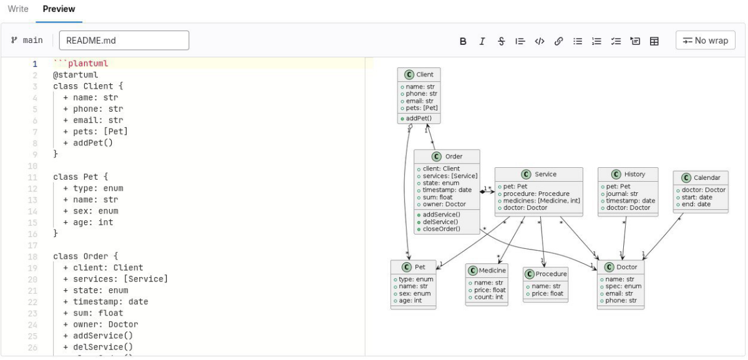Click the 'class Order {' code line

[86, 256]
